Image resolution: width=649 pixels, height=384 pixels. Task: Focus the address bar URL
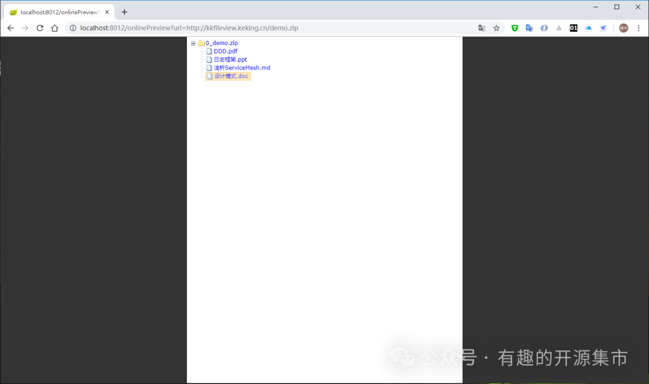(189, 28)
